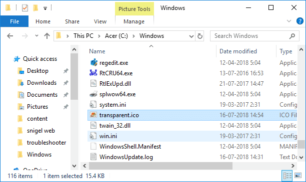Go back to previous folder
Image resolution: width=306 pixels, height=182 pixels.
(x=10, y=36)
